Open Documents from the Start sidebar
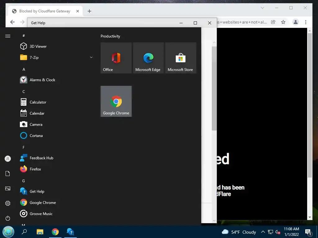This screenshot has width=318, height=238. 8,174
